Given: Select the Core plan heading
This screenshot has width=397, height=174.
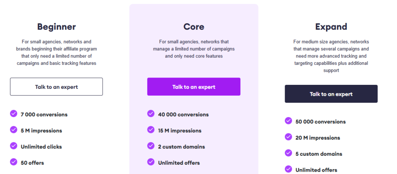Looking at the screenshot, I should [x=194, y=27].
